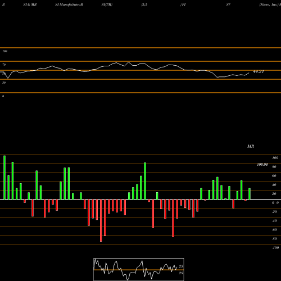Click the end of the white RSI line

[x=249, y=73]
